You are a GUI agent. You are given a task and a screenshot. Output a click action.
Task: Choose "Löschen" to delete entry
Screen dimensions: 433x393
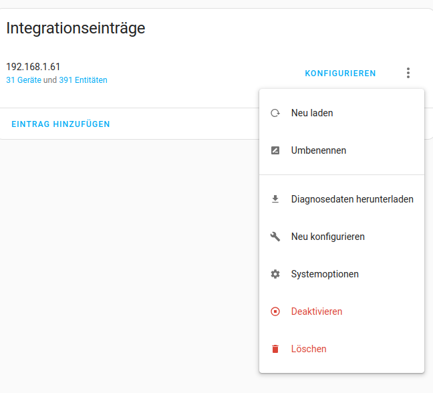(x=341, y=349)
